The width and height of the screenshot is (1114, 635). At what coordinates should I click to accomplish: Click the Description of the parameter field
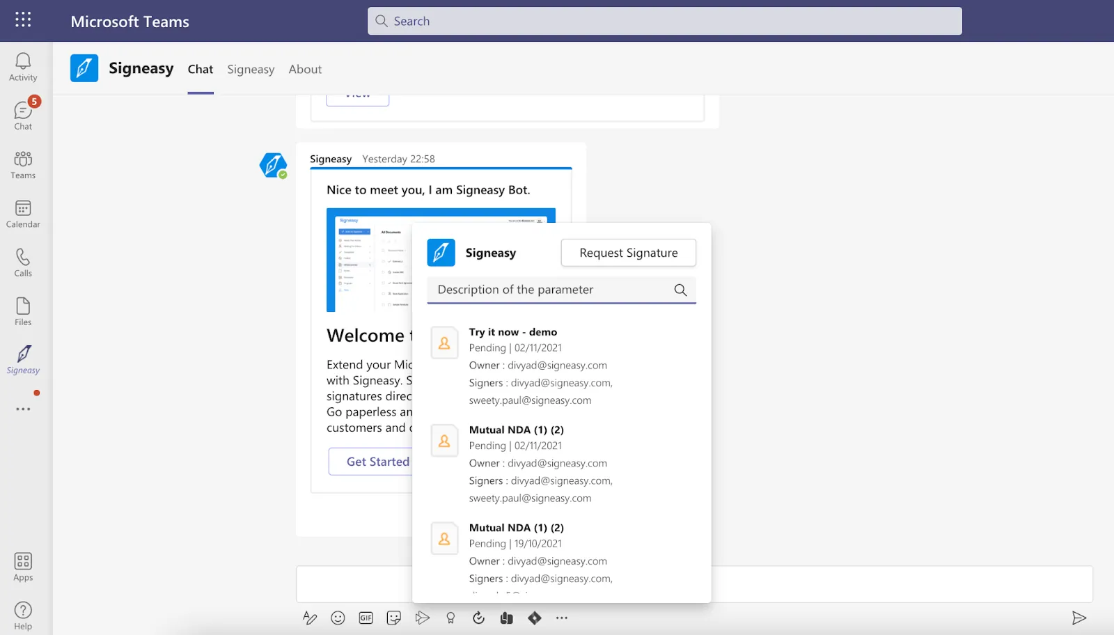click(561, 290)
